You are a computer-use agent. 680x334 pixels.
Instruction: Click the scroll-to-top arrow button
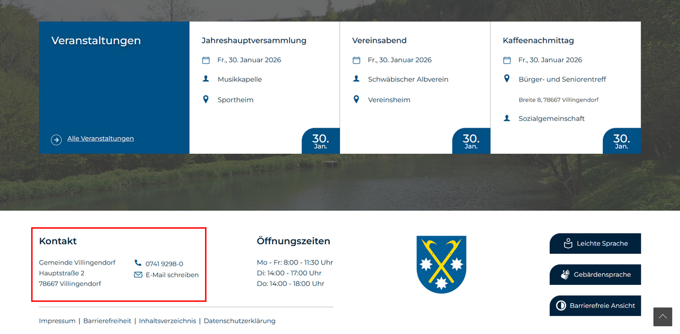(x=662, y=316)
